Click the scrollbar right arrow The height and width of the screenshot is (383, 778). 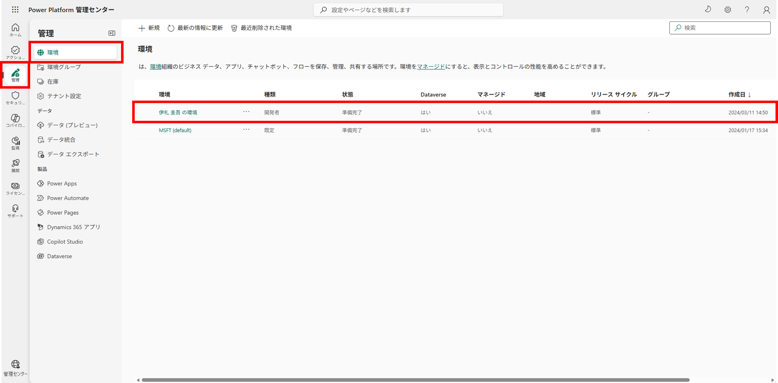[773, 380]
